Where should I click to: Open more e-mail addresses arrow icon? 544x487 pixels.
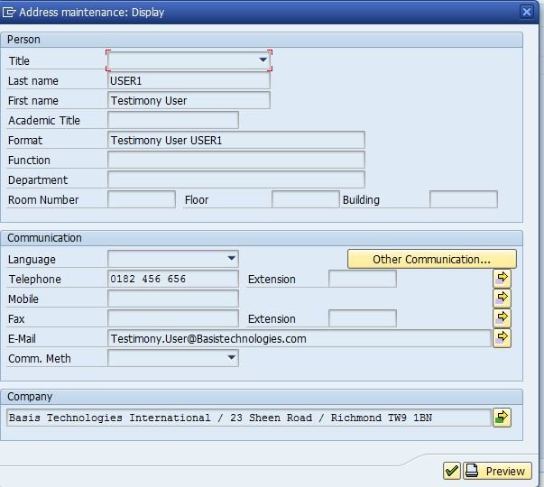(x=502, y=338)
